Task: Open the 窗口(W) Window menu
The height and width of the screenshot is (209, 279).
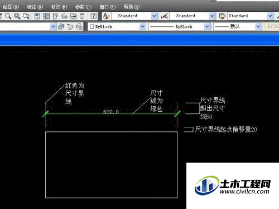Action: pos(108,7)
